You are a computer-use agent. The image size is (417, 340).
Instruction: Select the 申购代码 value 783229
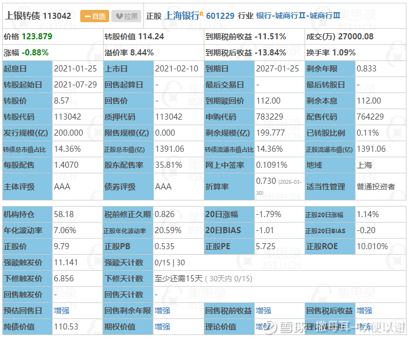click(269, 117)
